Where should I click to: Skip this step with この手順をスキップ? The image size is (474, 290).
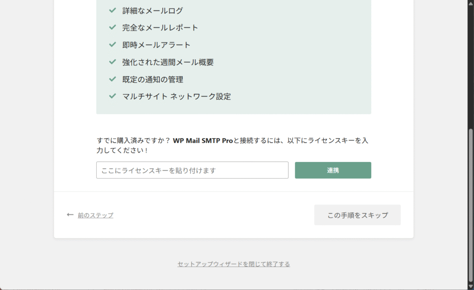(x=357, y=215)
